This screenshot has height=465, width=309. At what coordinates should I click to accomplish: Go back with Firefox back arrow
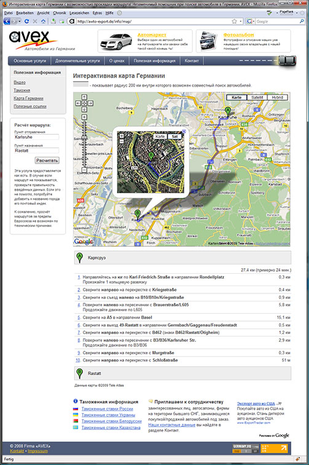pos(6,22)
